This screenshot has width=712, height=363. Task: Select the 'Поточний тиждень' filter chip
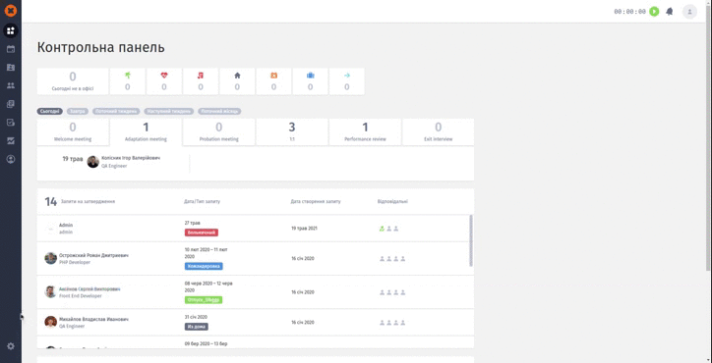tap(116, 111)
